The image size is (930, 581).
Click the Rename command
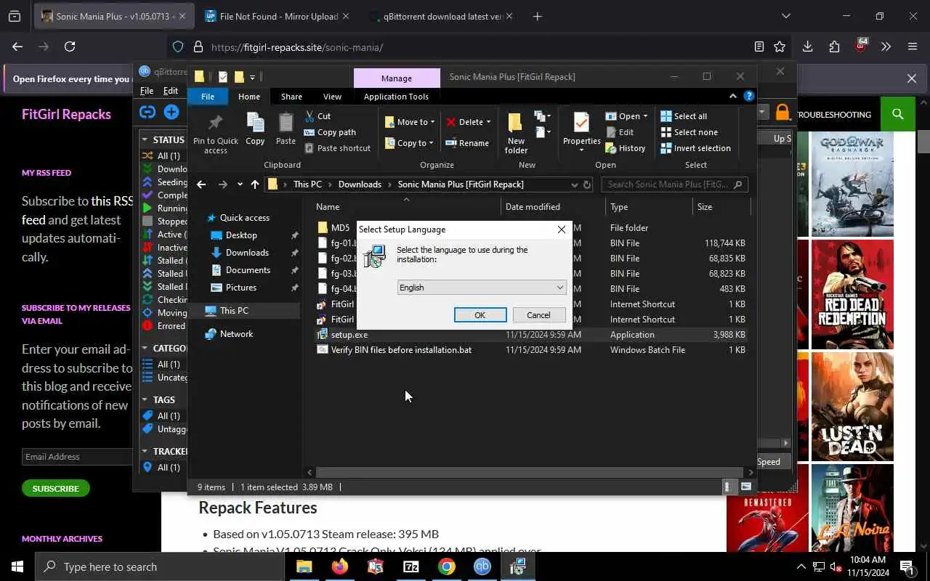pyautogui.click(x=467, y=143)
